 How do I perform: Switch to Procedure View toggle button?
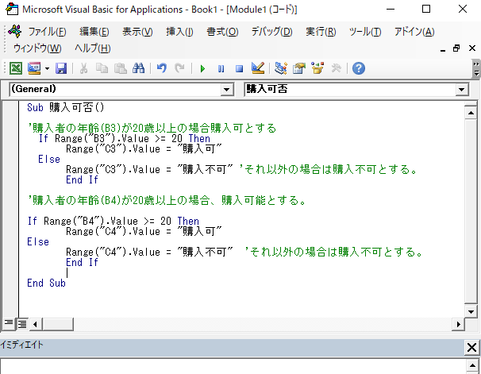(9, 323)
